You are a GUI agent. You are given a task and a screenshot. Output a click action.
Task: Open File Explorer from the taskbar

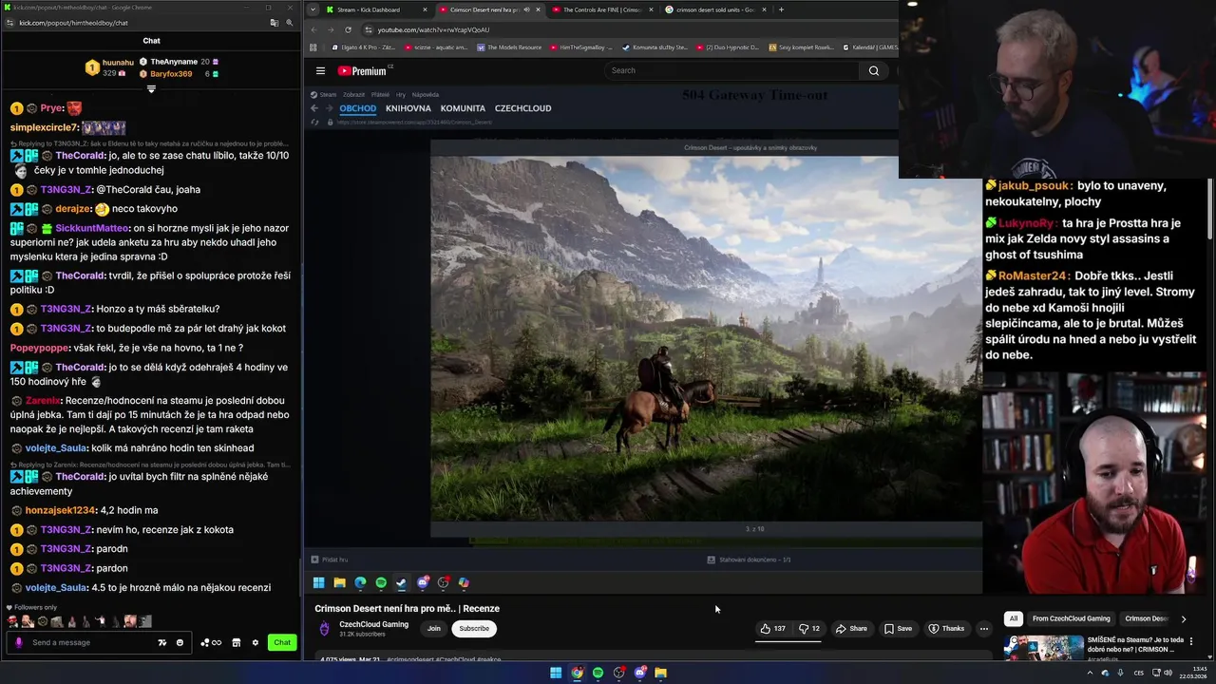click(660, 673)
